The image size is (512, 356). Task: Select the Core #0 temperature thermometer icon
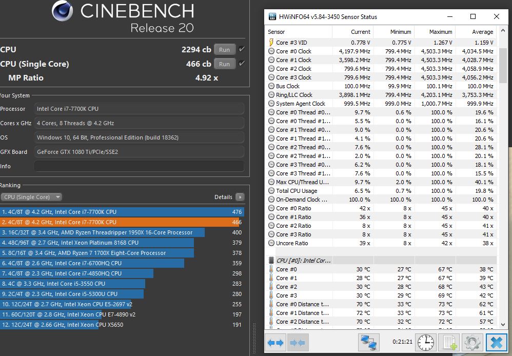[x=271, y=269]
